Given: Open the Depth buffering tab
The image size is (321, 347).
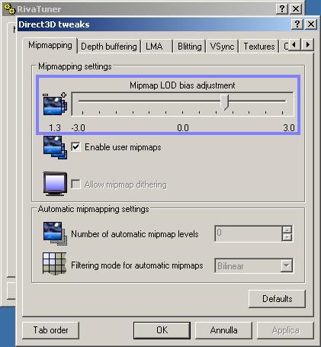Looking at the screenshot, I should point(109,47).
